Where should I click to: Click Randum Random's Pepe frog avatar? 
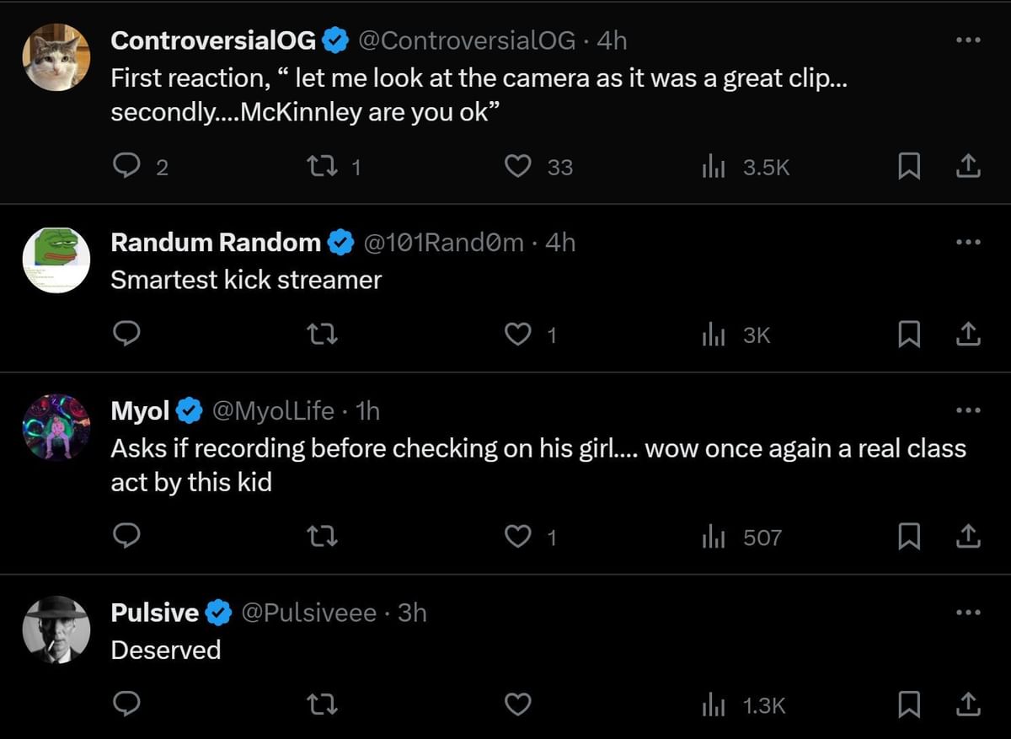(56, 260)
